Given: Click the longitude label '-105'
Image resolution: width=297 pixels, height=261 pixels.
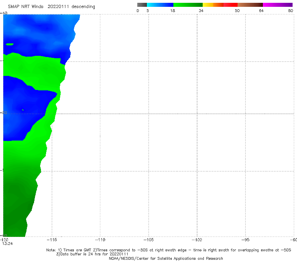Looking at the screenshot, I should [148, 240].
